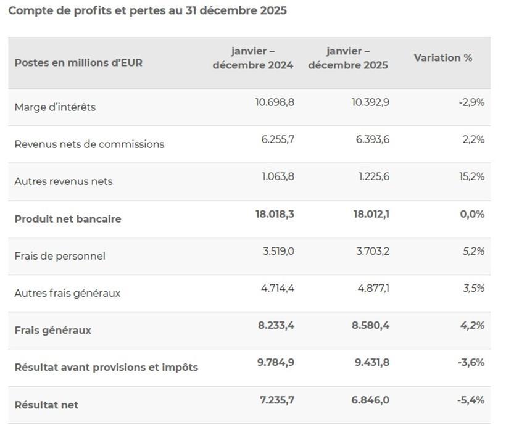Click the 'janvier – décembre 2025' column header
The image size is (506, 430).
348,58
